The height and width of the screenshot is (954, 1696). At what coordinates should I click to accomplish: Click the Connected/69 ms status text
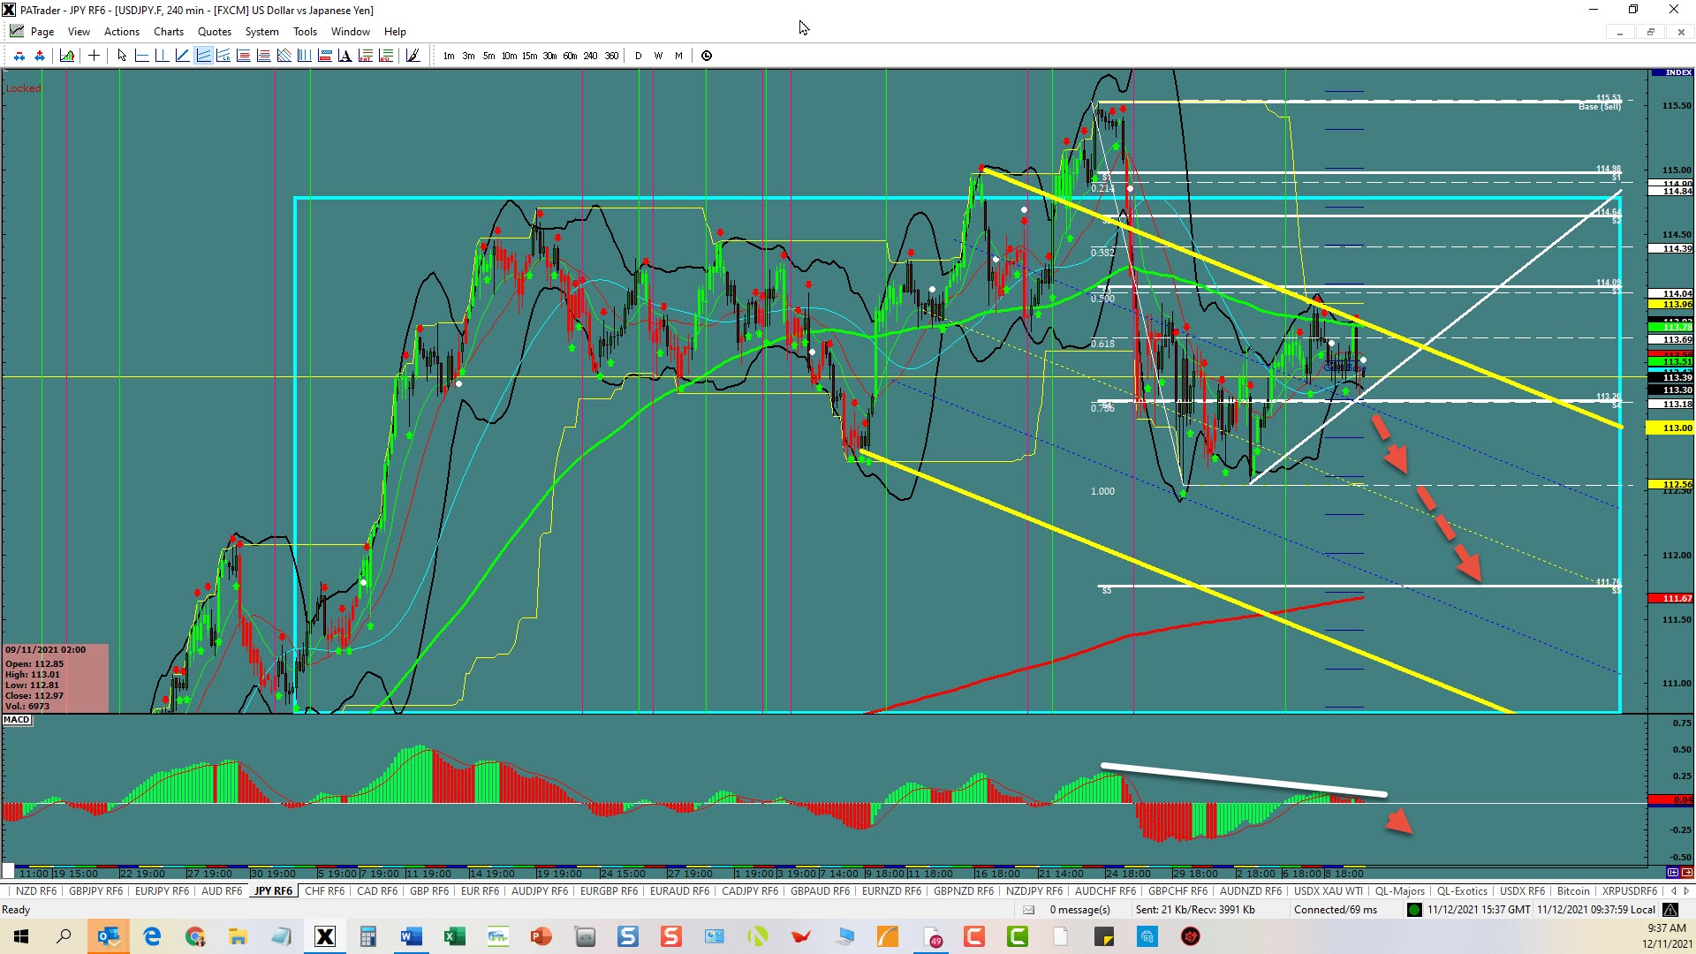[x=1336, y=910]
